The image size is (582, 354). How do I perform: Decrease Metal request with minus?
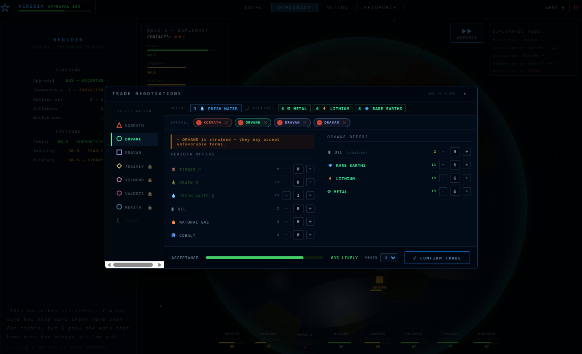(443, 191)
